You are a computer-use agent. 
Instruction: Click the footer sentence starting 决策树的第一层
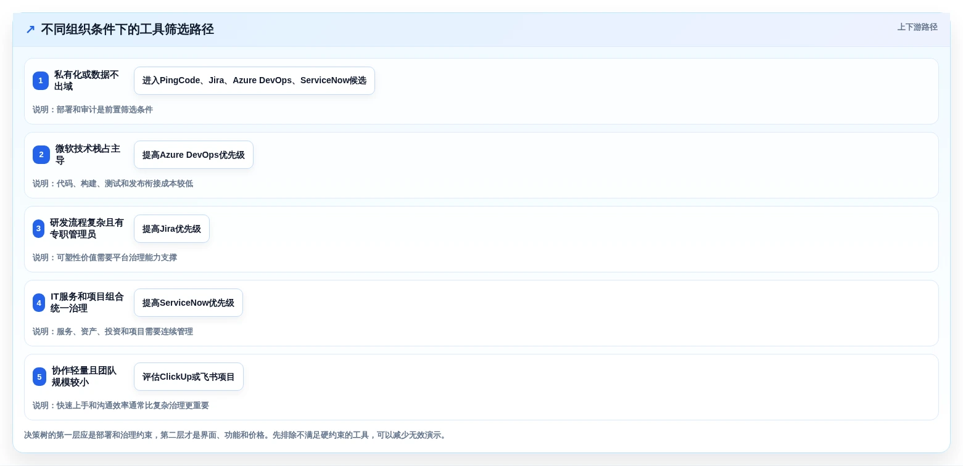coord(236,435)
